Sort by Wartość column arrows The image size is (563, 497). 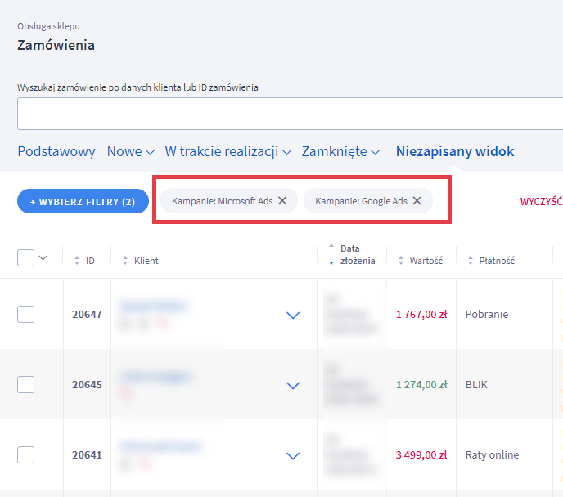[x=402, y=261]
